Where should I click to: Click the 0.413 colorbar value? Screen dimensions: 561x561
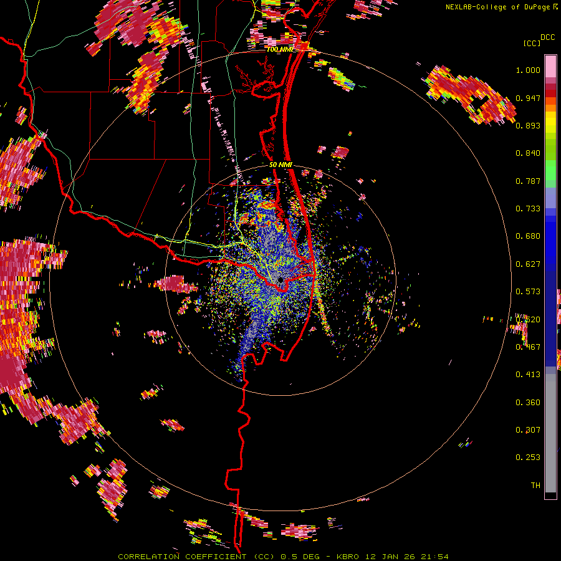pos(528,375)
